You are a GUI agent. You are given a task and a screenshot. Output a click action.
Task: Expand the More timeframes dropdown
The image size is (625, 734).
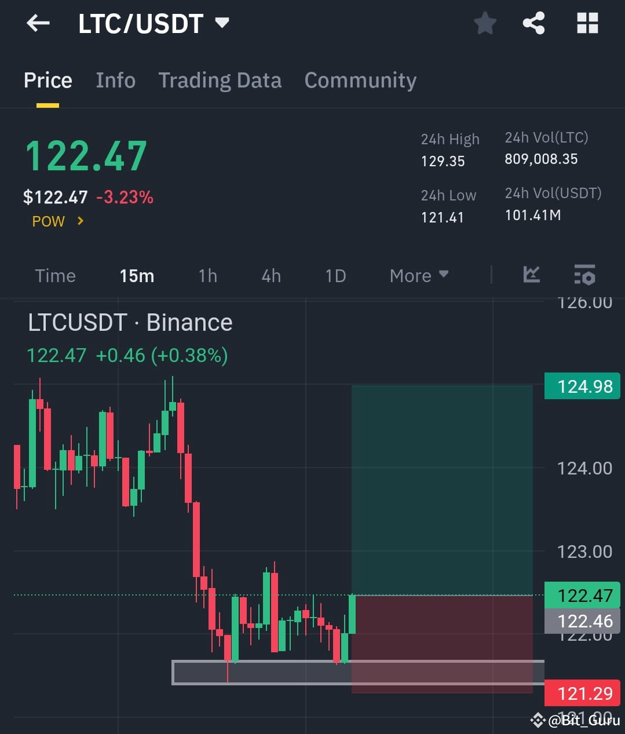click(419, 275)
